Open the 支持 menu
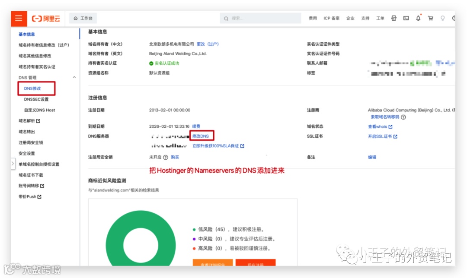 tap(365, 18)
